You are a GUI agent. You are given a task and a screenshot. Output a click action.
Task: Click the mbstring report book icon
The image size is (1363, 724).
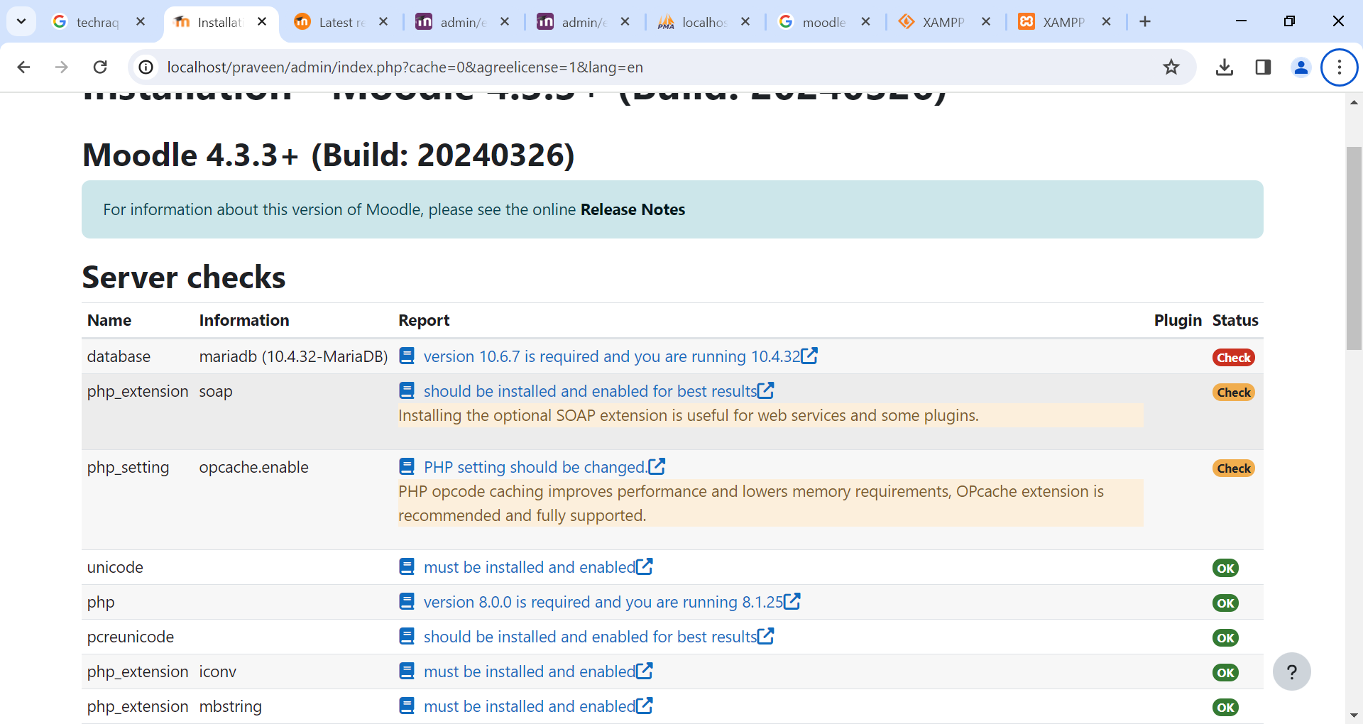point(407,706)
